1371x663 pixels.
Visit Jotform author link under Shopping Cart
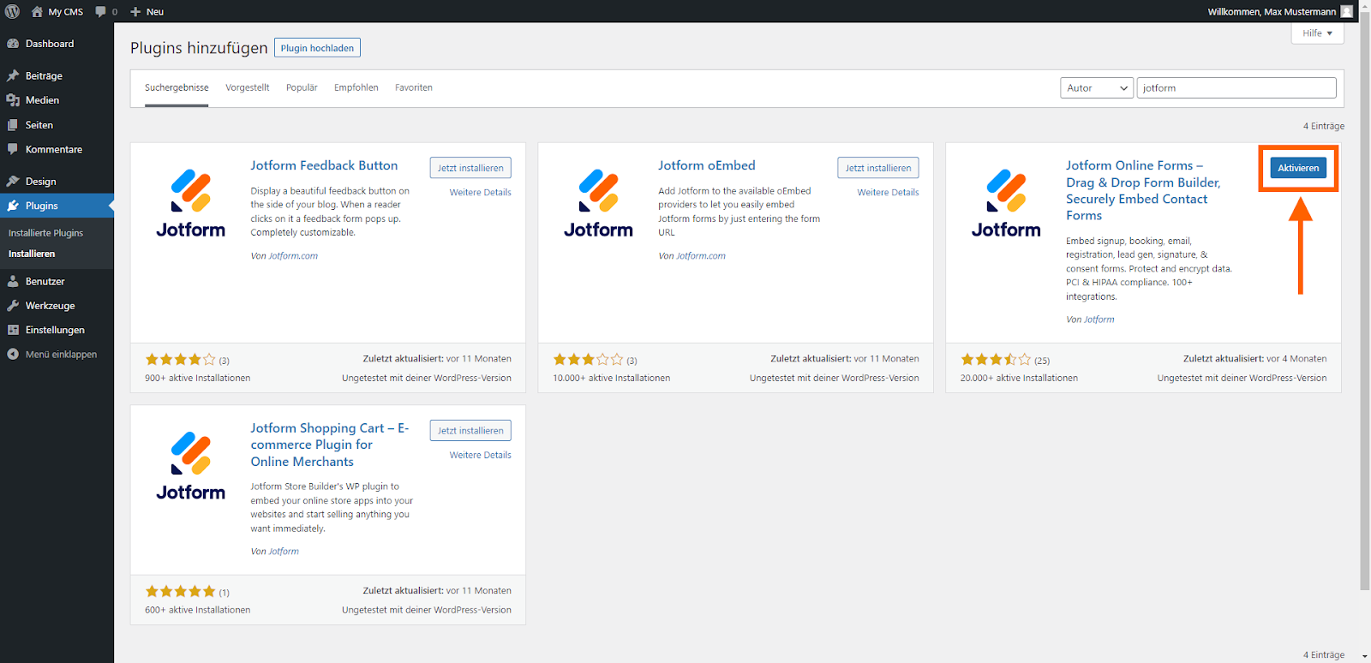point(284,552)
